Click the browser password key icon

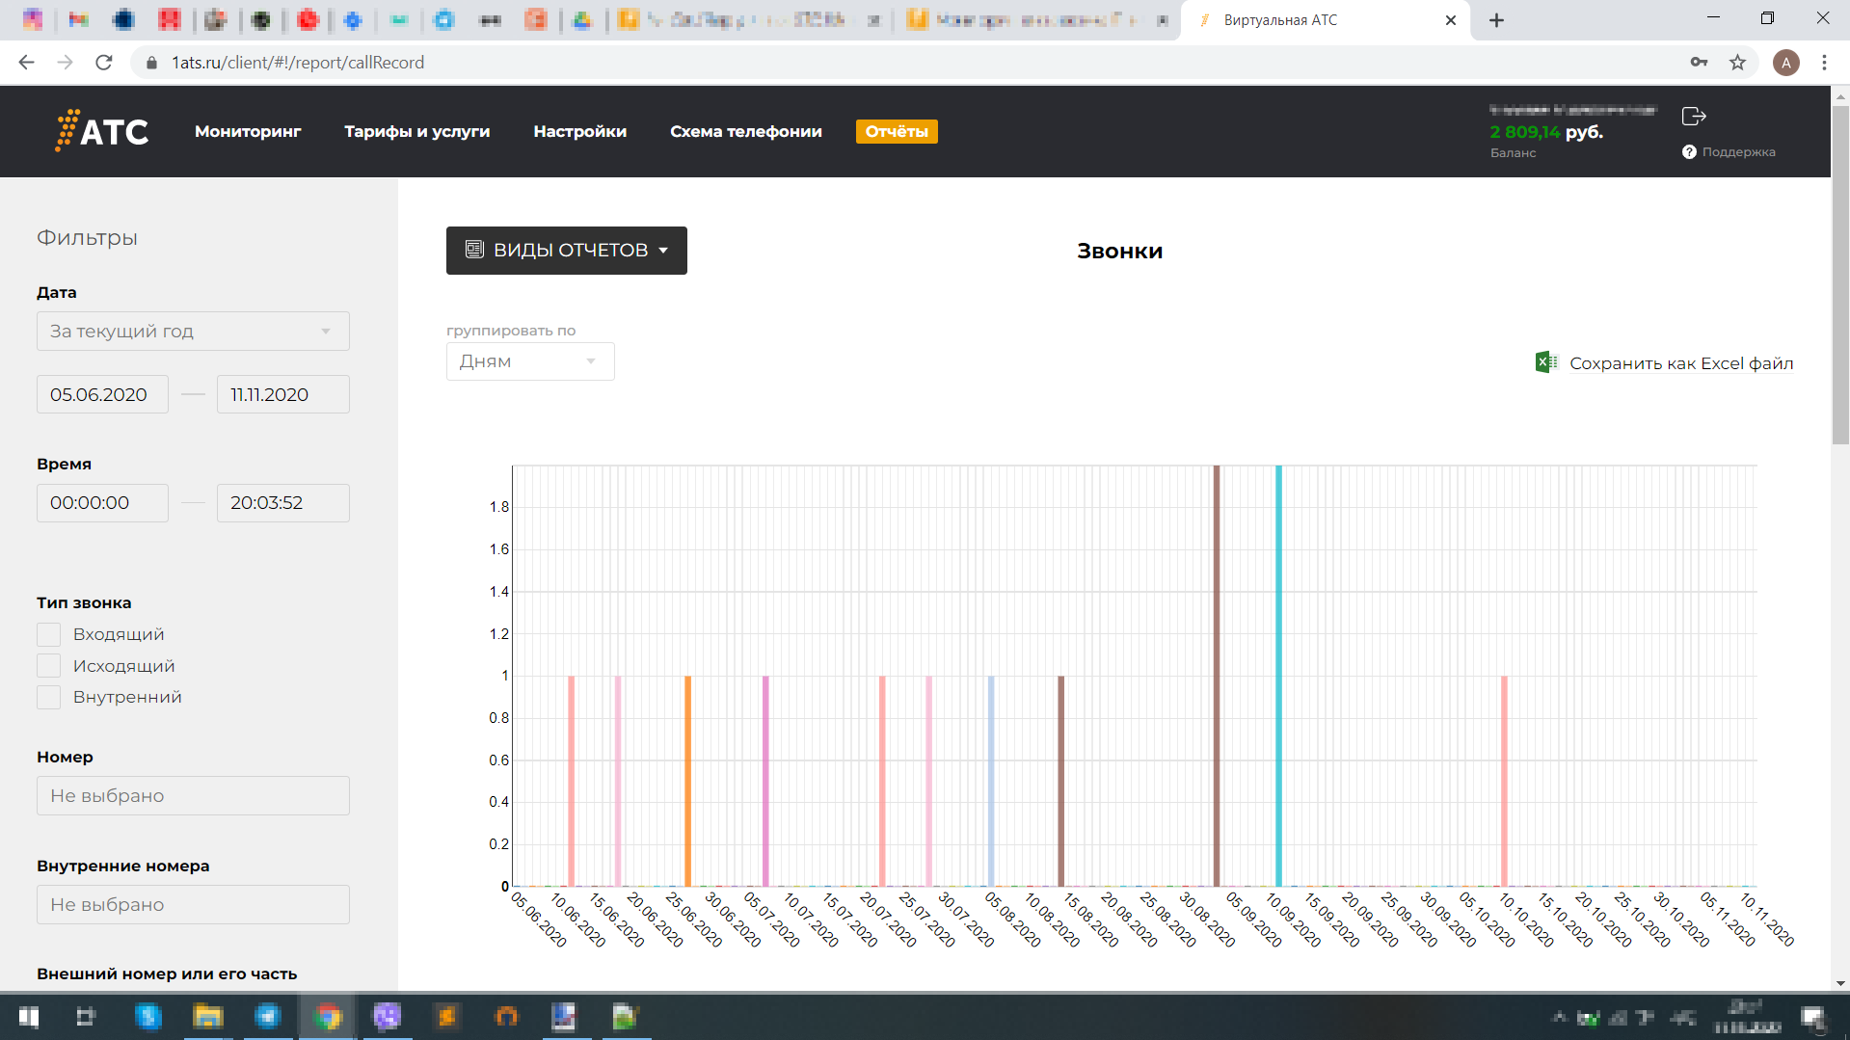1699,63
